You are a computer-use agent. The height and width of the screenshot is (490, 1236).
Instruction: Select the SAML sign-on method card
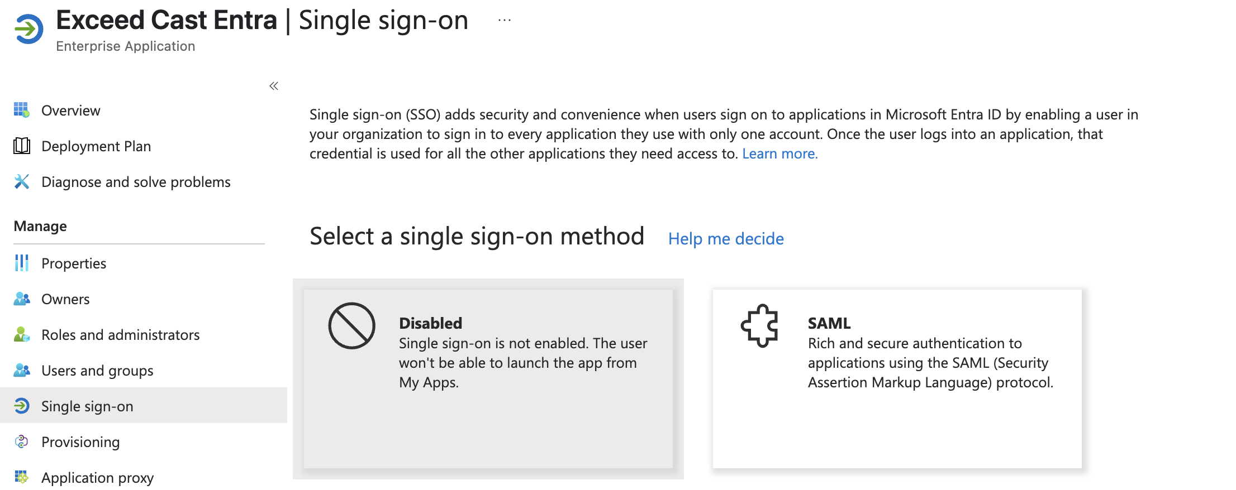(x=897, y=378)
